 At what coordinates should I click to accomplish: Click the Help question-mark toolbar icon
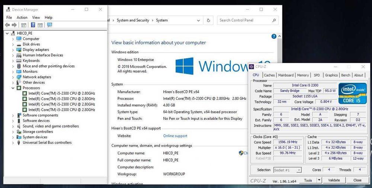pyautogui.click(x=33, y=25)
